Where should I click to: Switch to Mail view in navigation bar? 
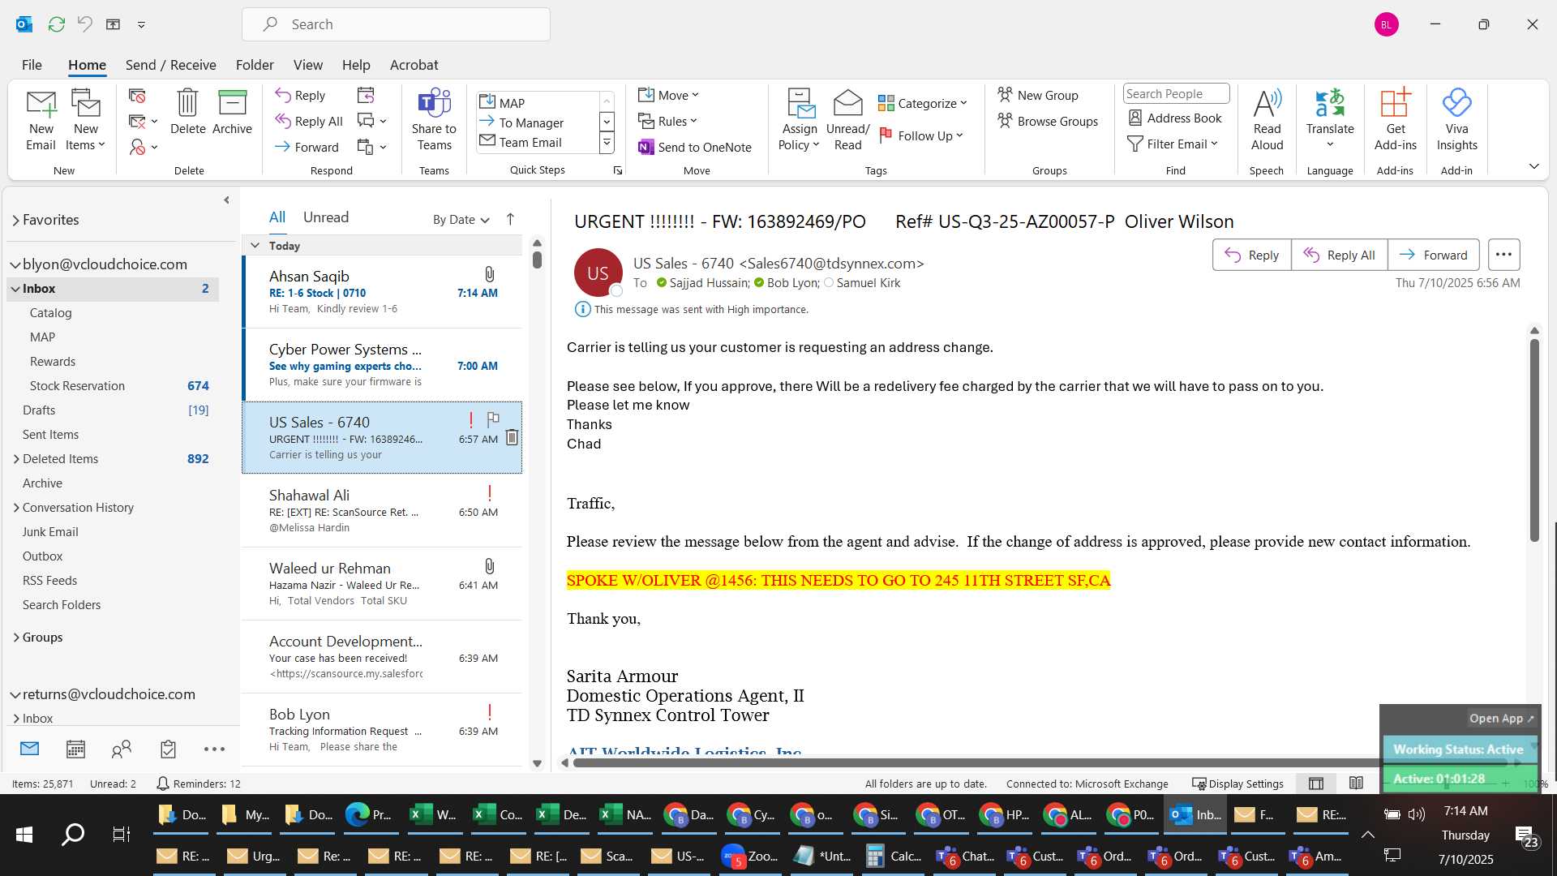click(x=29, y=749)
